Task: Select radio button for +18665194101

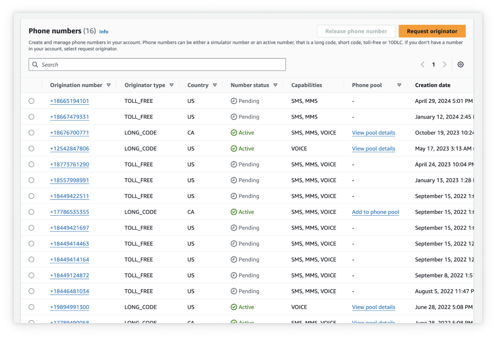Action: [x=31, y=101]
